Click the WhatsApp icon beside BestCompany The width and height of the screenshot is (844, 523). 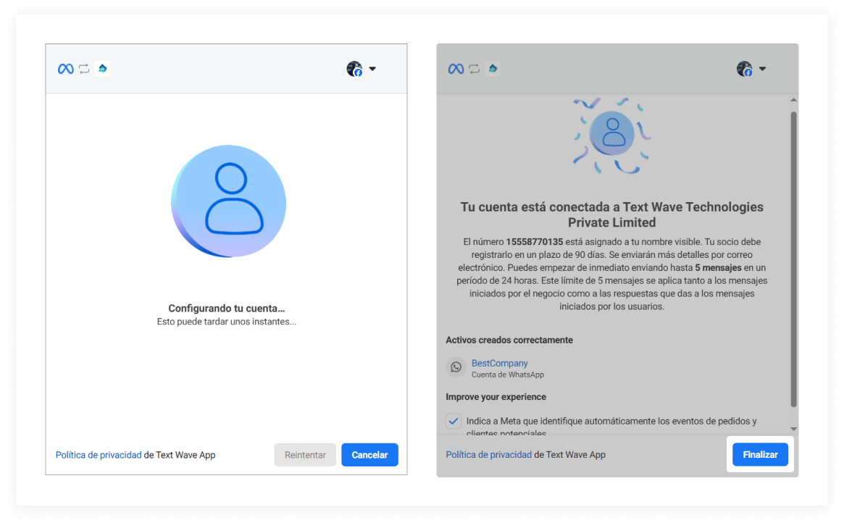point(456,367)
